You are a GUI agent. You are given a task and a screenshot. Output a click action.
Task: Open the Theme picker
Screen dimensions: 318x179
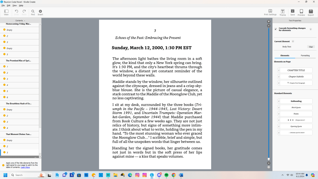tap(283, 12)
